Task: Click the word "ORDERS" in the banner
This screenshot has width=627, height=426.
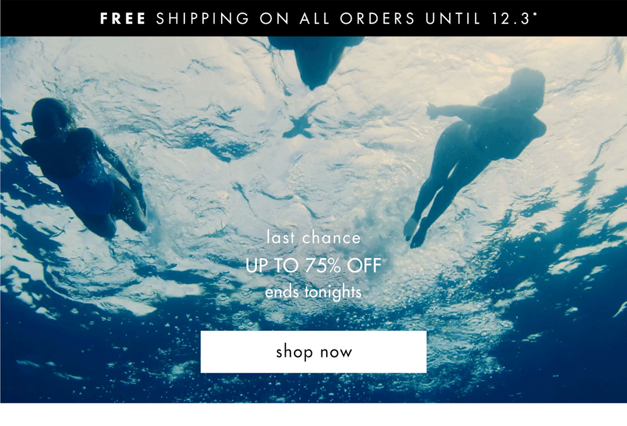Action: click(378, 19)
